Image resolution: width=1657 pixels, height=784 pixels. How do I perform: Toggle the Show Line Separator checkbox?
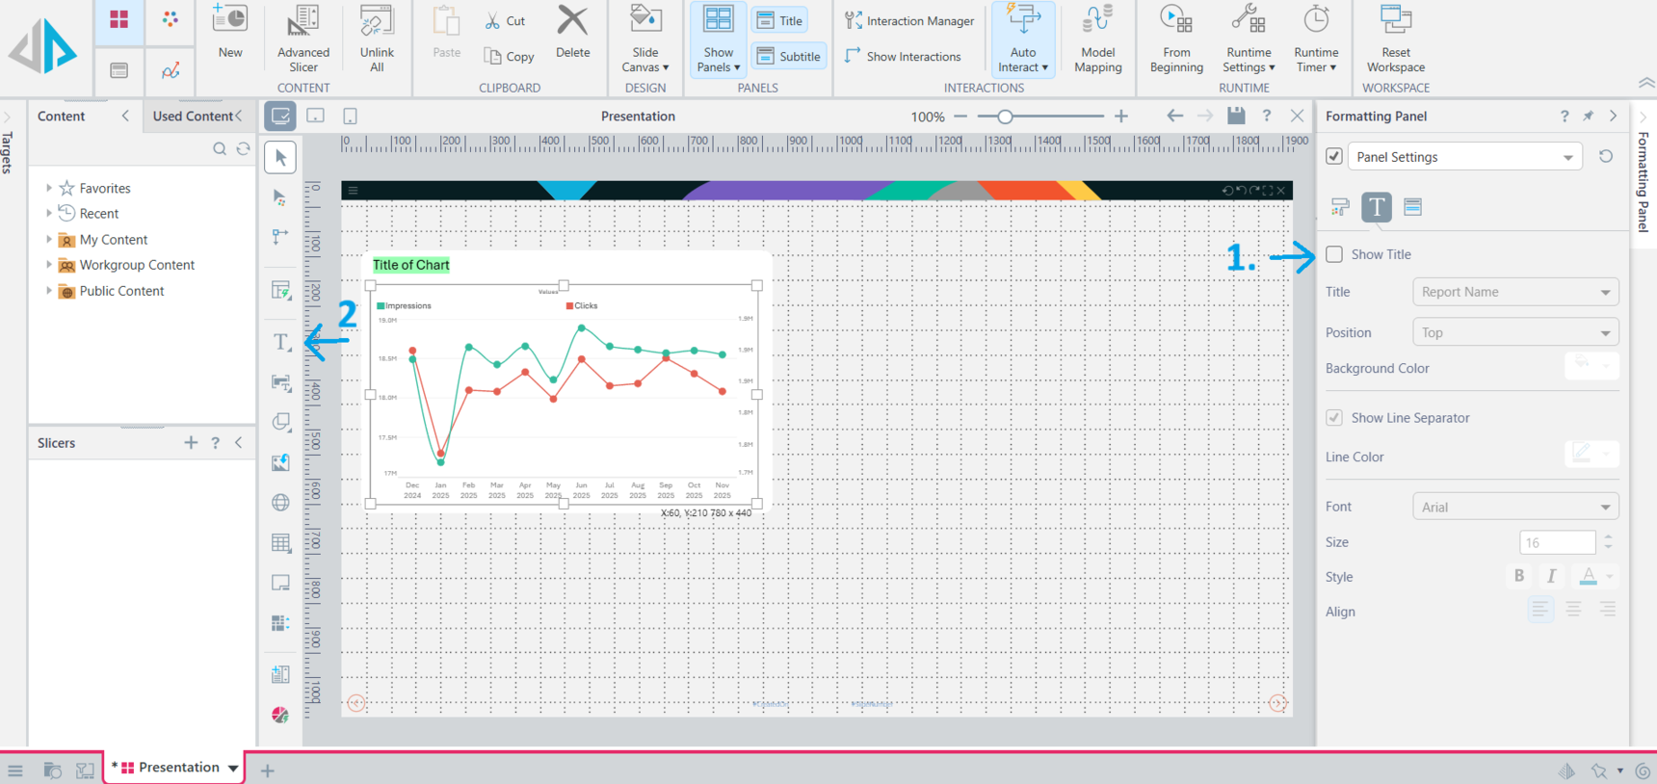pyautogui.click(x=1334, y=418)
